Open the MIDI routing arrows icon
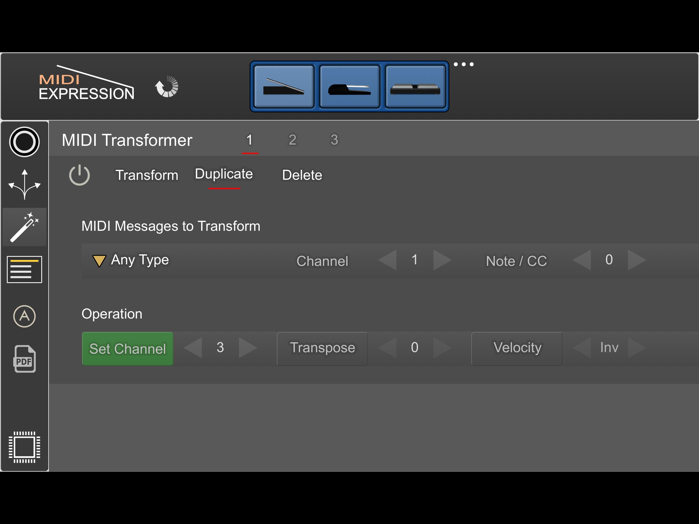699x524 pixels. [24, 184]
